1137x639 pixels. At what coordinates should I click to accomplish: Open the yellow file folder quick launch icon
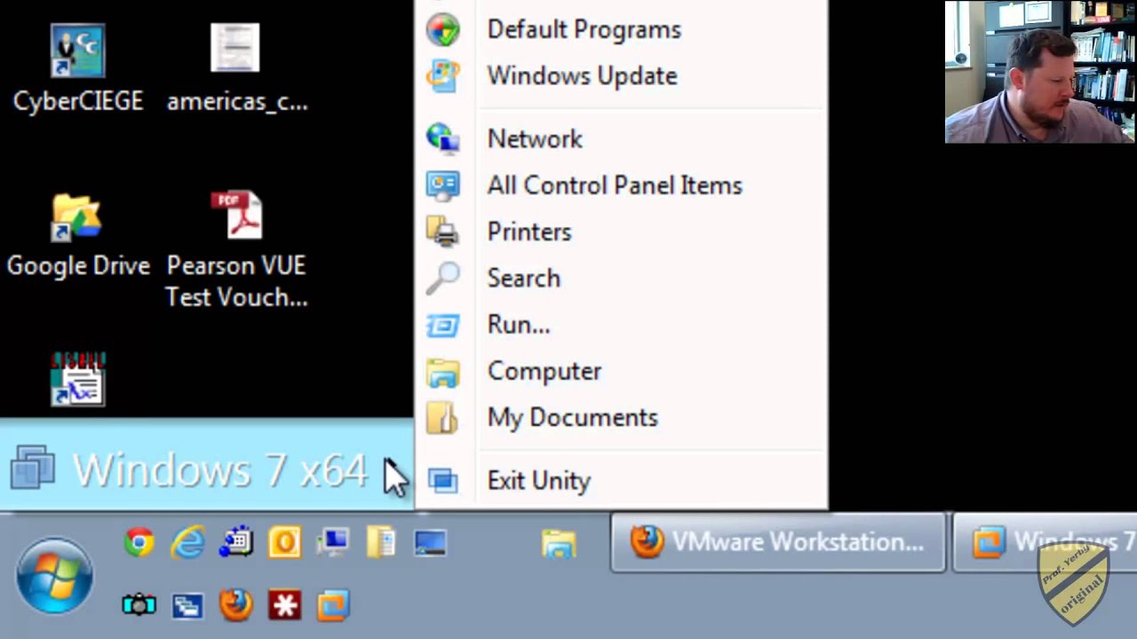point(381,541)
